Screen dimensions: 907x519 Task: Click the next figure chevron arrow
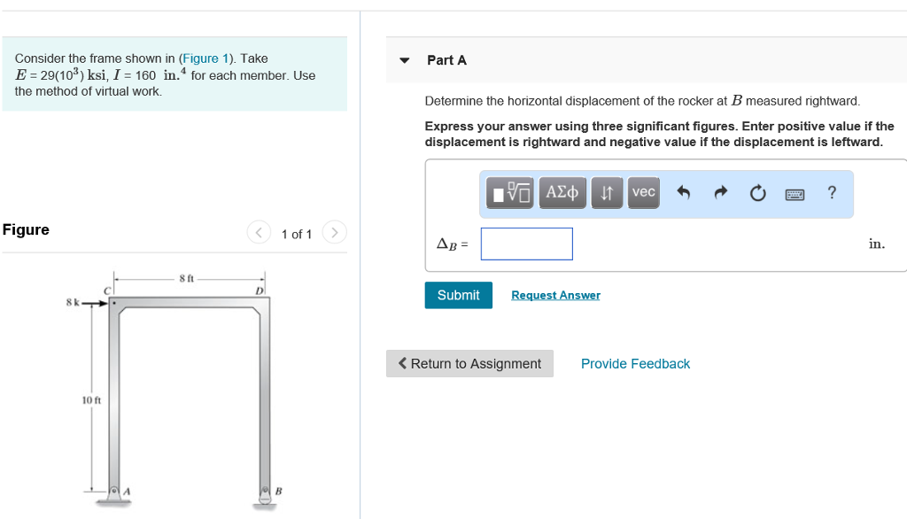[334, 232]
